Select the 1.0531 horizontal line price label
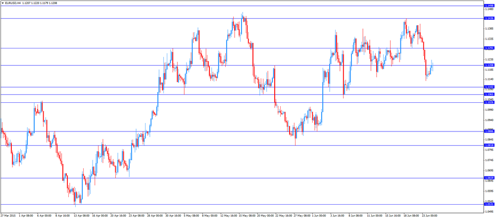The width and height of the screenshot is (495, 218). pyautogui.click(x=489, y=204)
